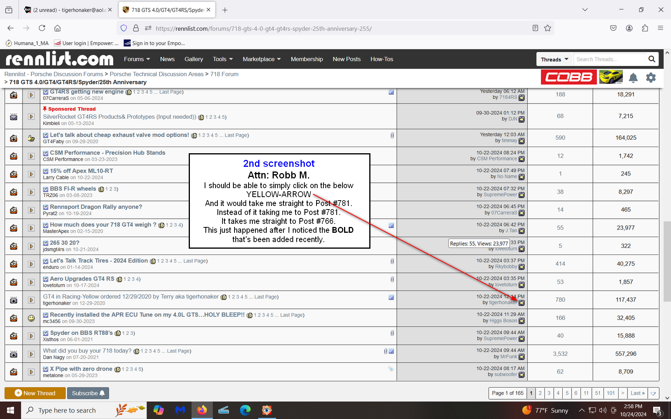Click the New Thread button
Viewport: 671px width, 419px height.
(x=35, y=393)
